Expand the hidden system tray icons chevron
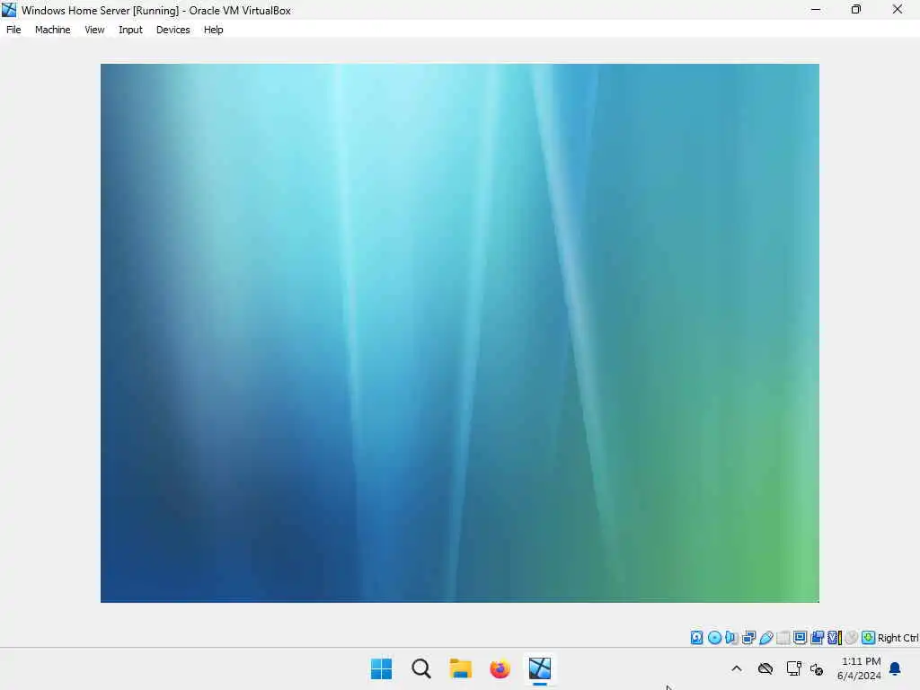 click(737, 668)
